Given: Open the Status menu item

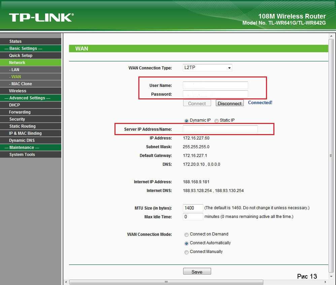Looking at the screenshot, I should [15, 41].
